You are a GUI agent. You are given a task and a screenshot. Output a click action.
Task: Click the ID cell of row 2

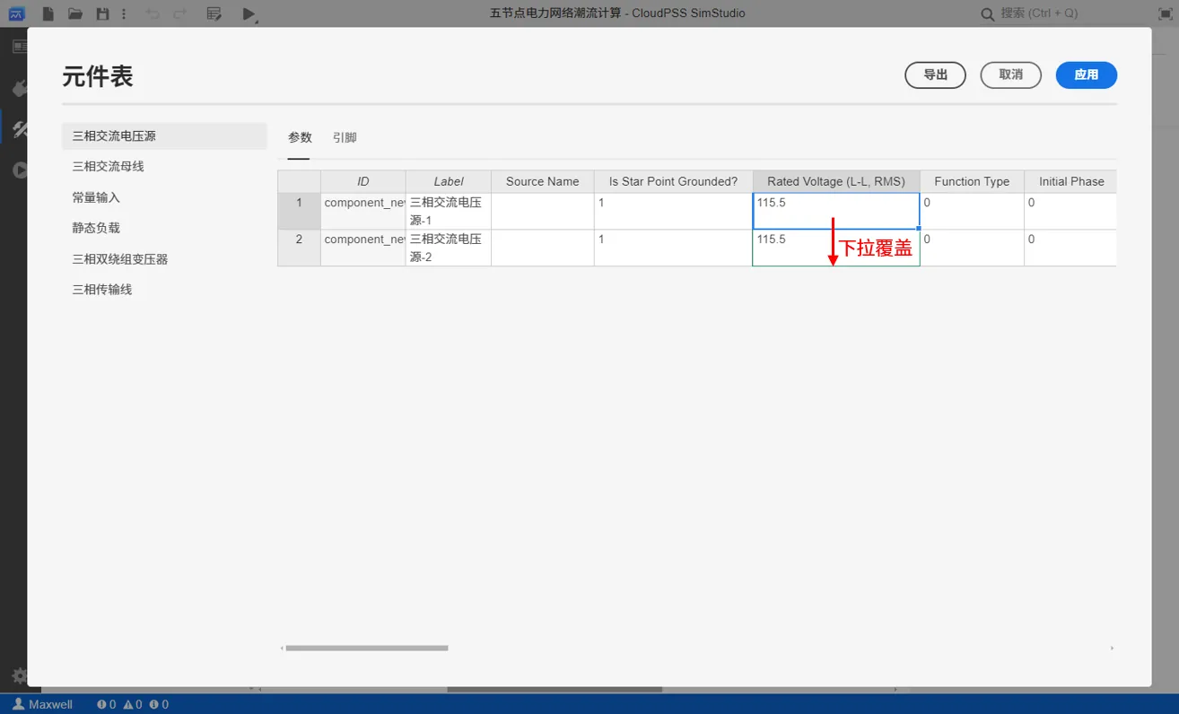(x=363, y=248)
